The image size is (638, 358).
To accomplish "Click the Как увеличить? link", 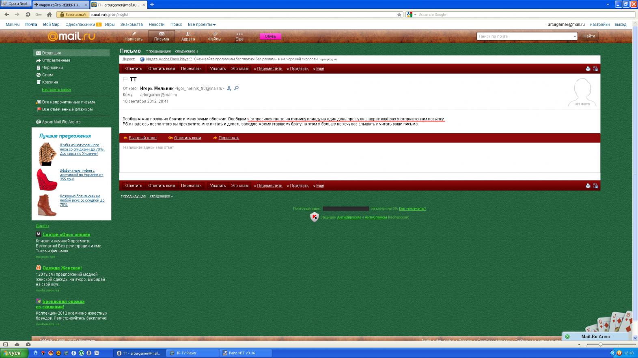I will tap(412, 209).
